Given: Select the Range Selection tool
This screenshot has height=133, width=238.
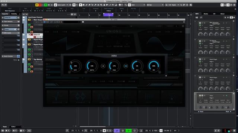Looking at the screenshot, I should [83, 5].
